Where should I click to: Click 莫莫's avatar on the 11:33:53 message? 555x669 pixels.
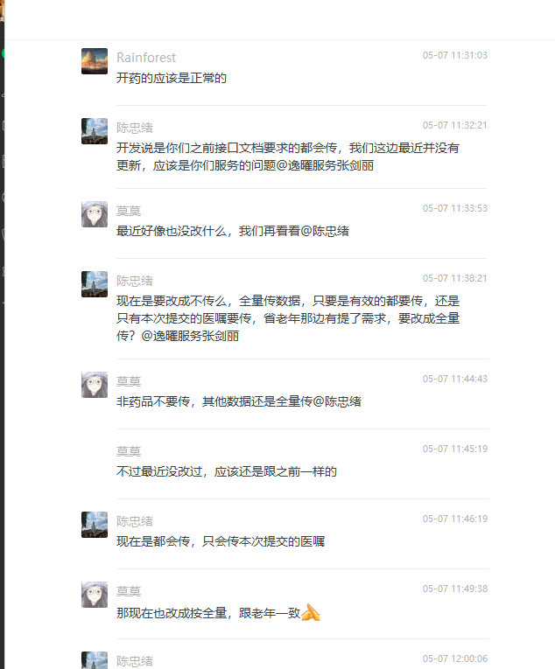(95, 214)
